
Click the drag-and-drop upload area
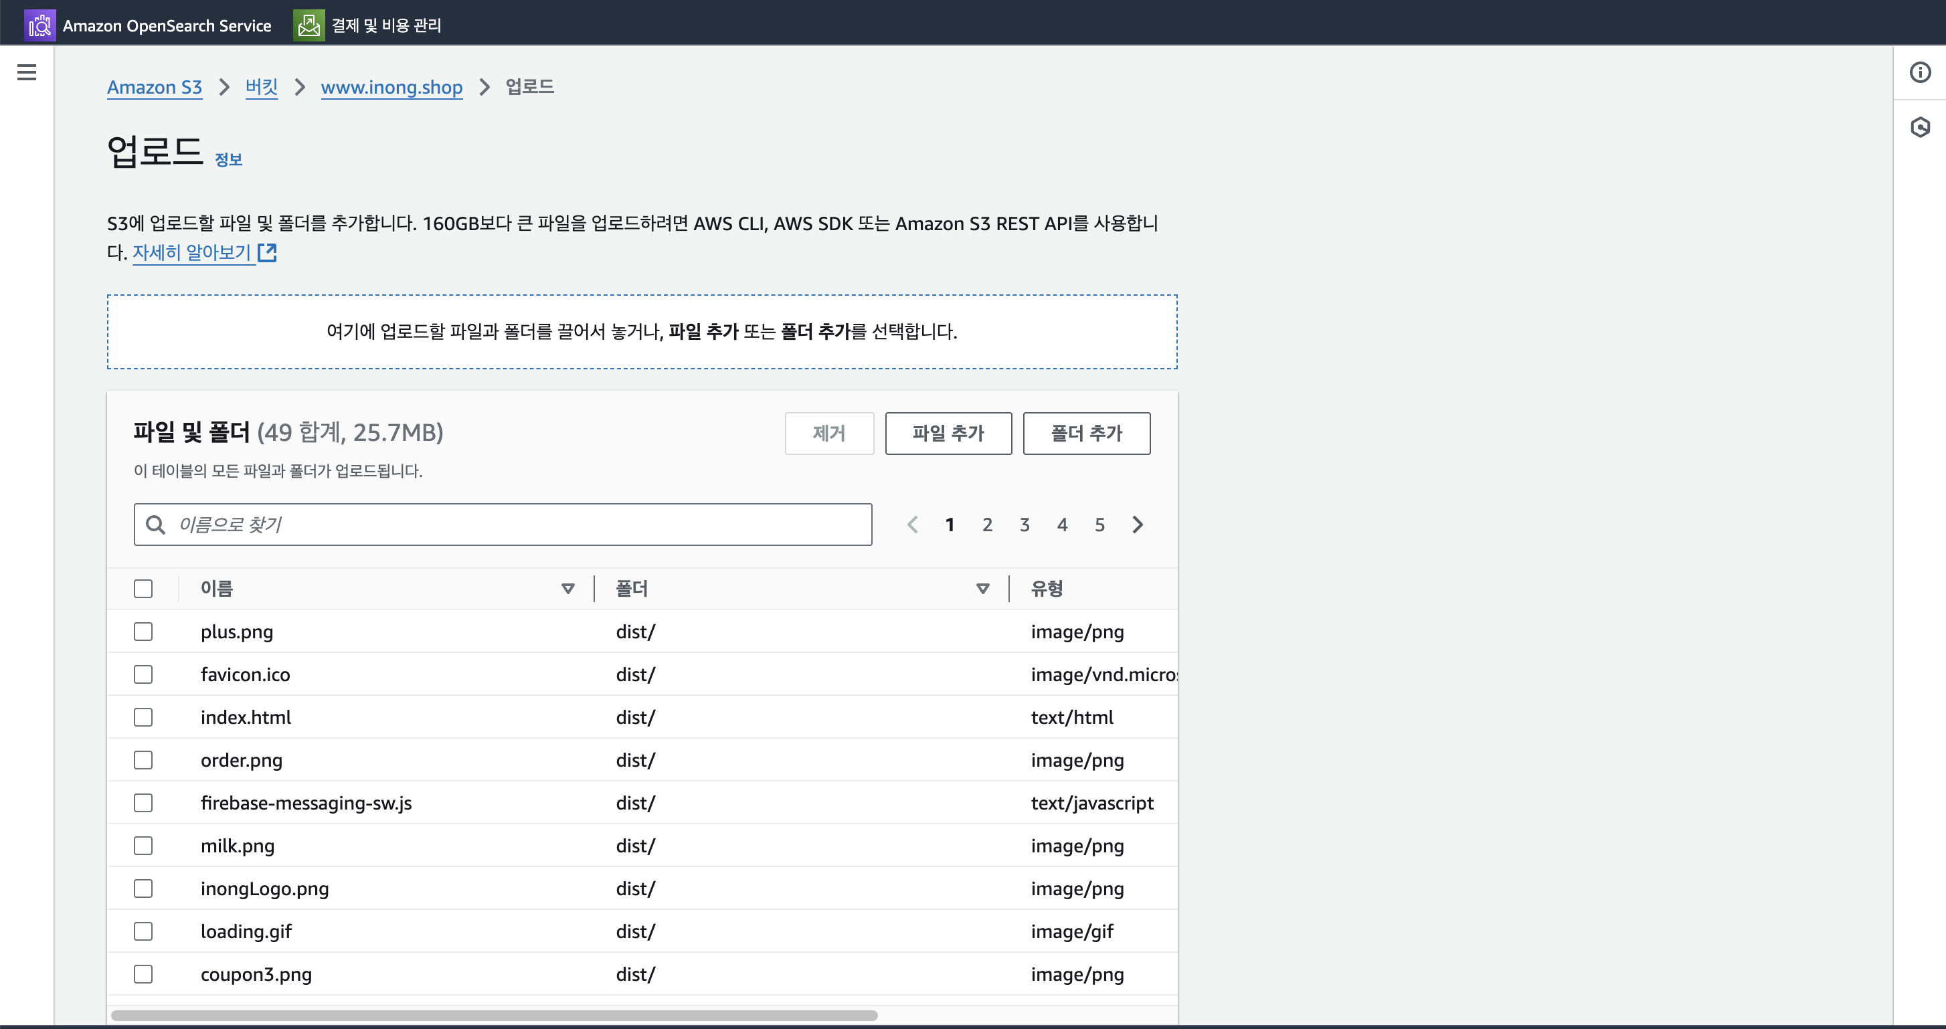642,333
